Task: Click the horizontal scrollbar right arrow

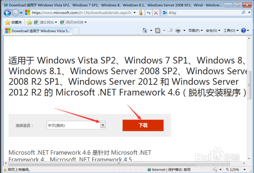Action: [x=244, y=163]
